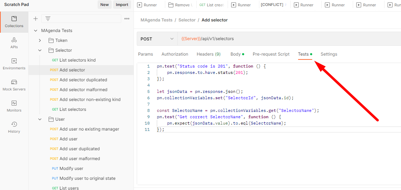Viewport: 401px width, 190px height.
Task: Open the three-dot collection options menu
Action: (x=127, y=19)
